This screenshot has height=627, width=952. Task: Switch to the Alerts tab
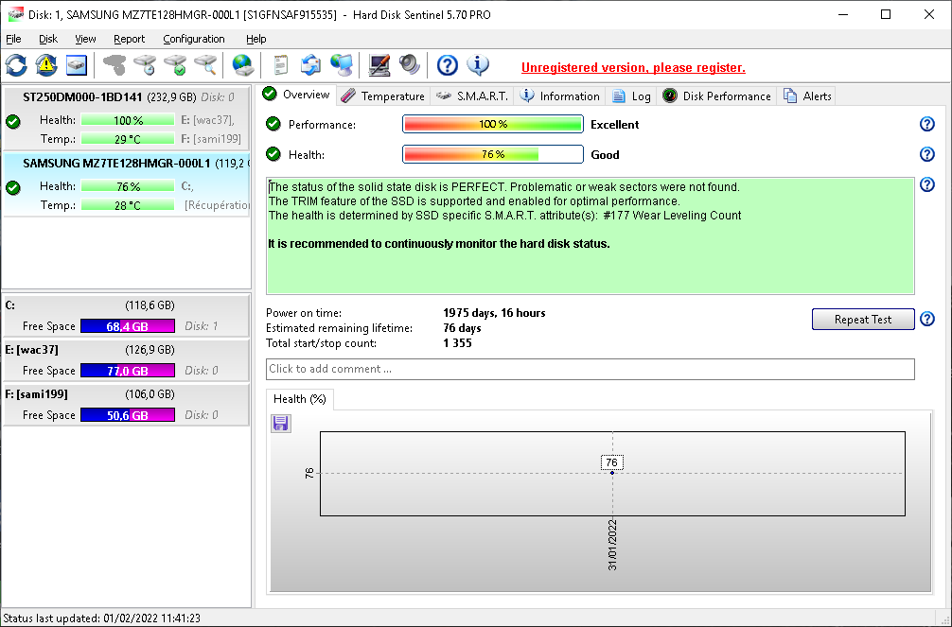[807, 96]
